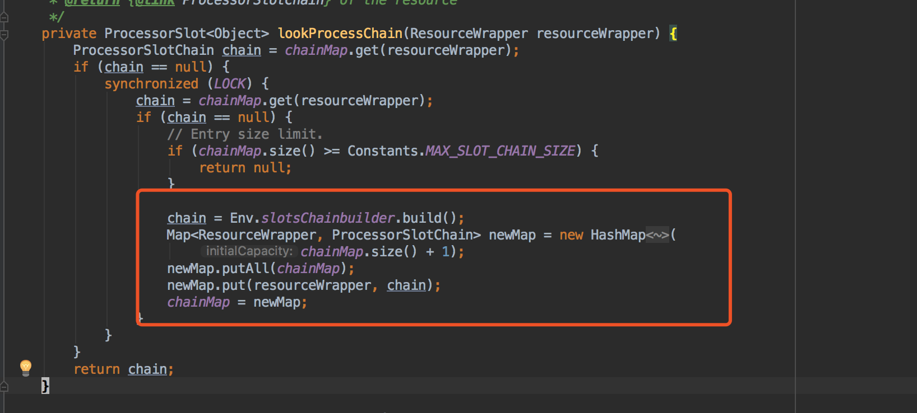Click the '// Entry size limit.' comment
Screen dimensions: 917x413
click(245, 134)
